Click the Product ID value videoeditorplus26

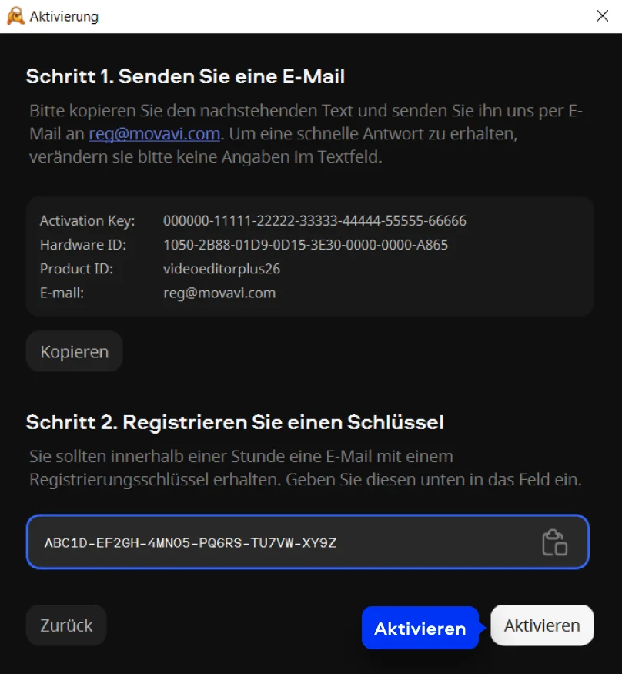(222, 269)
